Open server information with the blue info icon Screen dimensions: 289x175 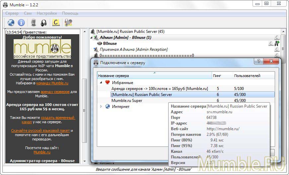pos(22,23)
